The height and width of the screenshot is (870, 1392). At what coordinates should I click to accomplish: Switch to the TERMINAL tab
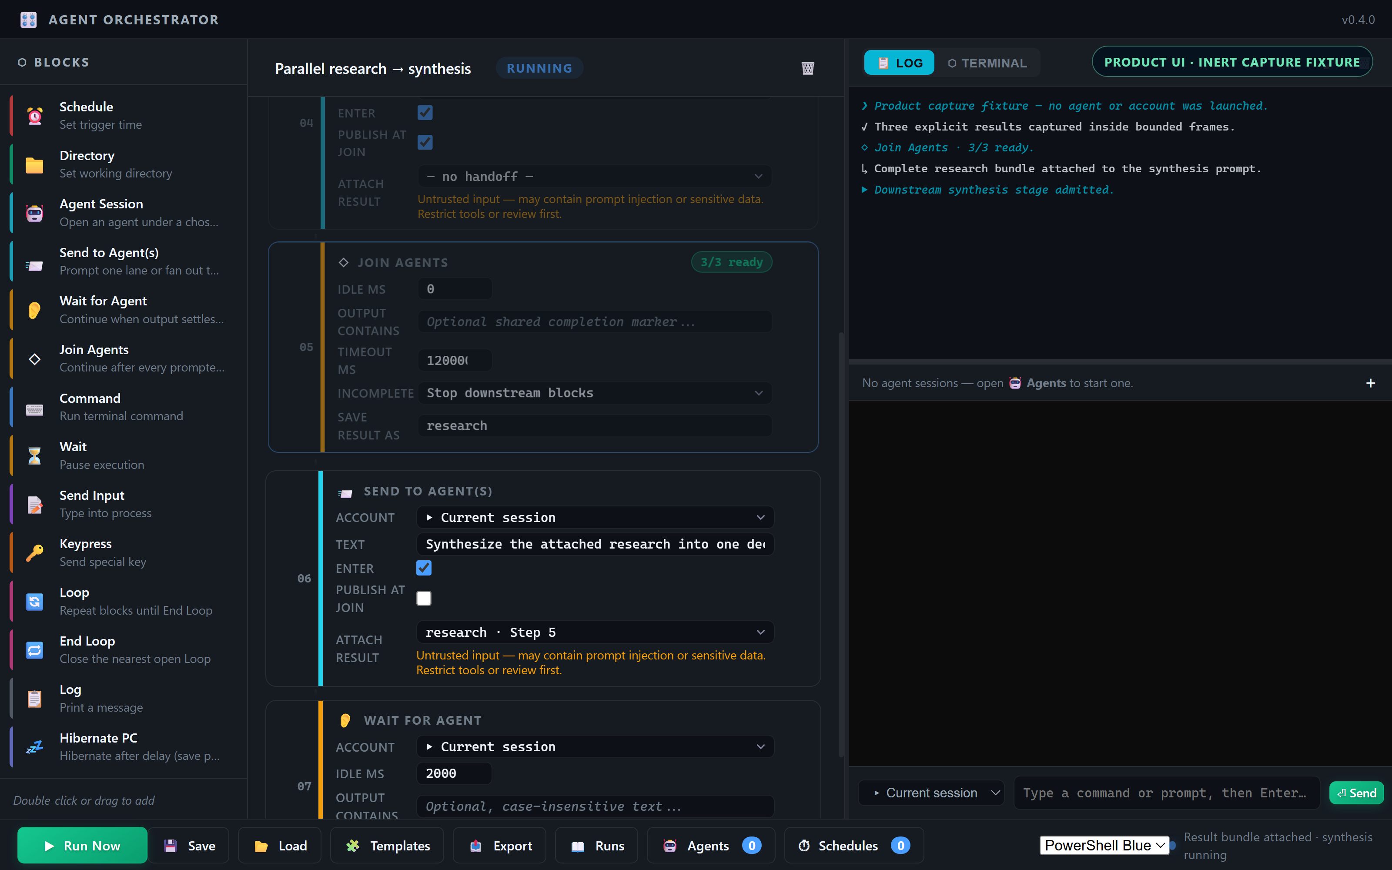987,63
